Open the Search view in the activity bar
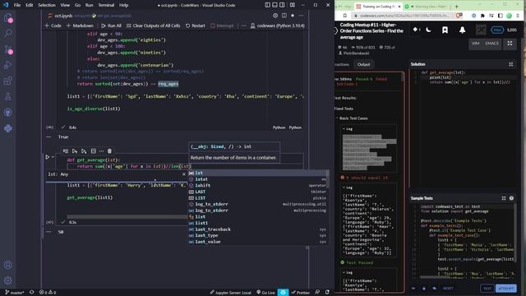Screen dimensions: 526x296 8,33
